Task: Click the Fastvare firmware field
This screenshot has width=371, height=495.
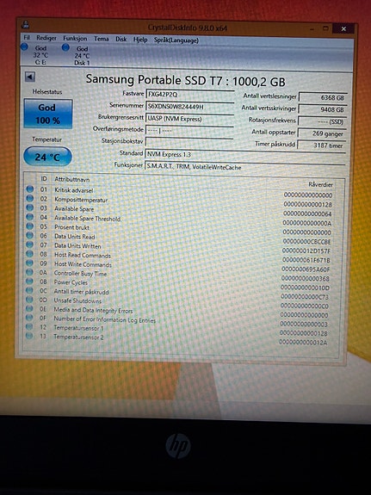Action: pos(189,95)
